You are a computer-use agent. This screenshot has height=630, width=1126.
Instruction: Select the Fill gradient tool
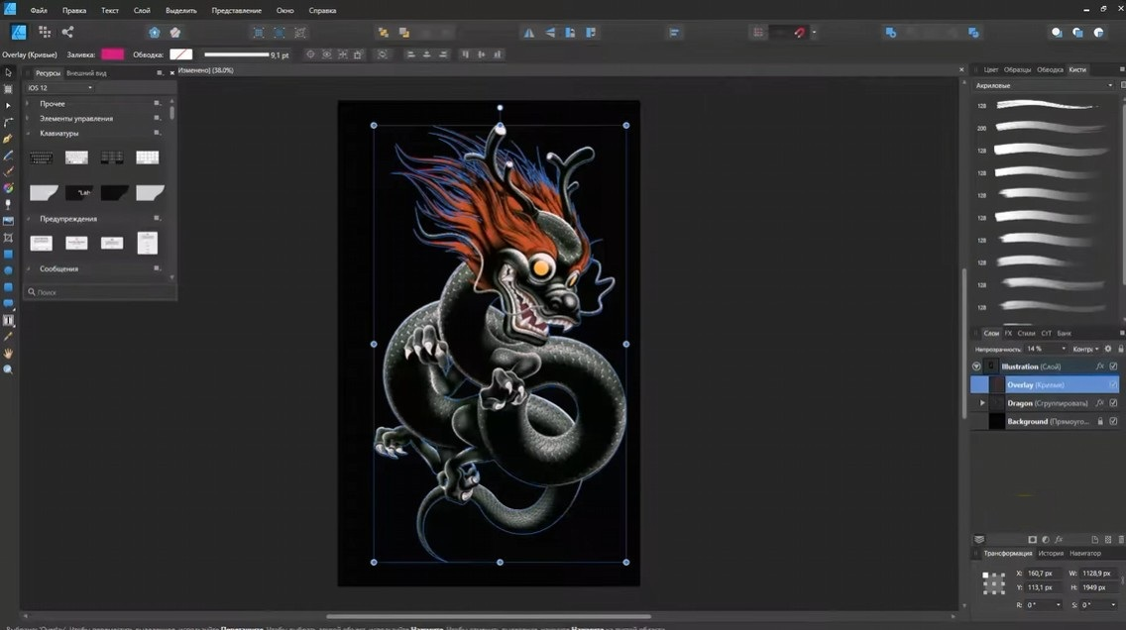point(8,188)
